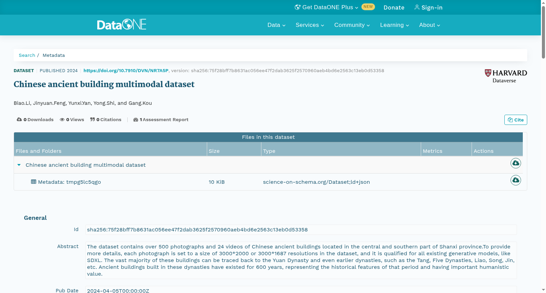Viewport: 546px width, 293px height.
Task: Click the scrollbar down arrow
Action: 543,290
